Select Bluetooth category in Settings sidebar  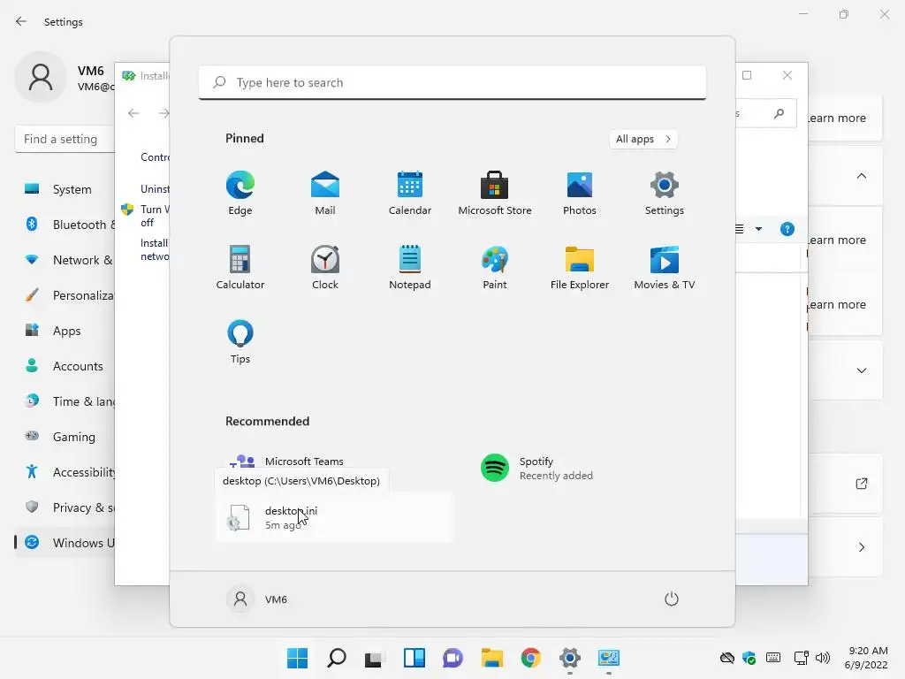click(65, 225)
